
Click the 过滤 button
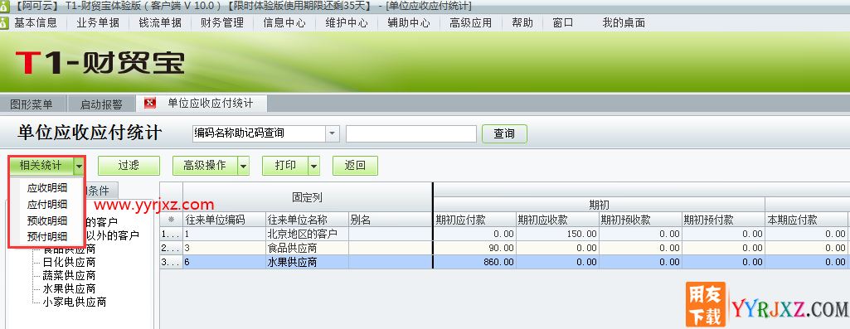tap(129, 166)
